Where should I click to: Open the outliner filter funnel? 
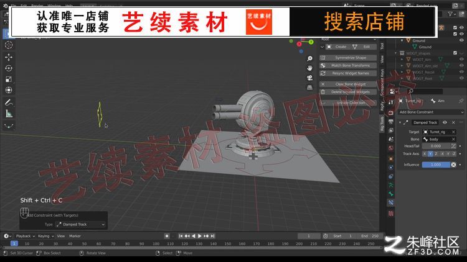click(x=450, y=14)
